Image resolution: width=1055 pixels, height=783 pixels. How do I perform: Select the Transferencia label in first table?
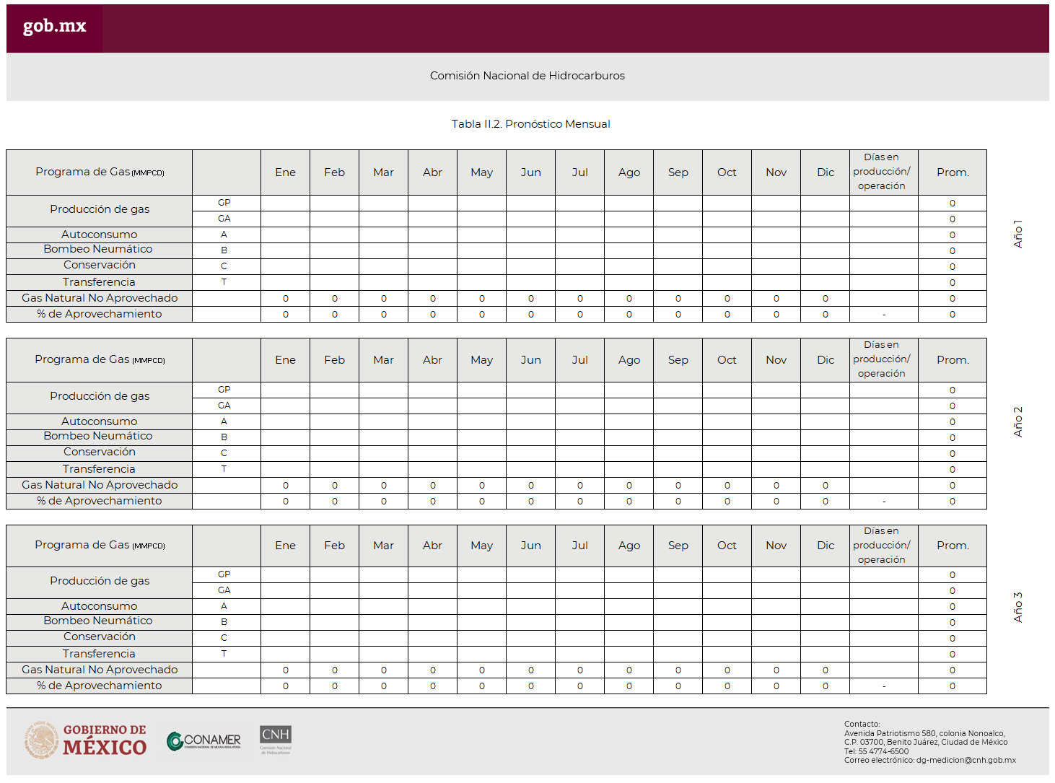[x=99, y=281]
